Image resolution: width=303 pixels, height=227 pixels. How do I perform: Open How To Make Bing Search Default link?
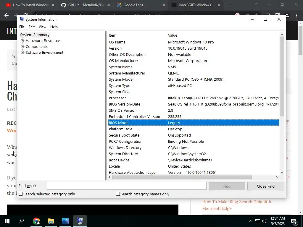coord(237,205)
